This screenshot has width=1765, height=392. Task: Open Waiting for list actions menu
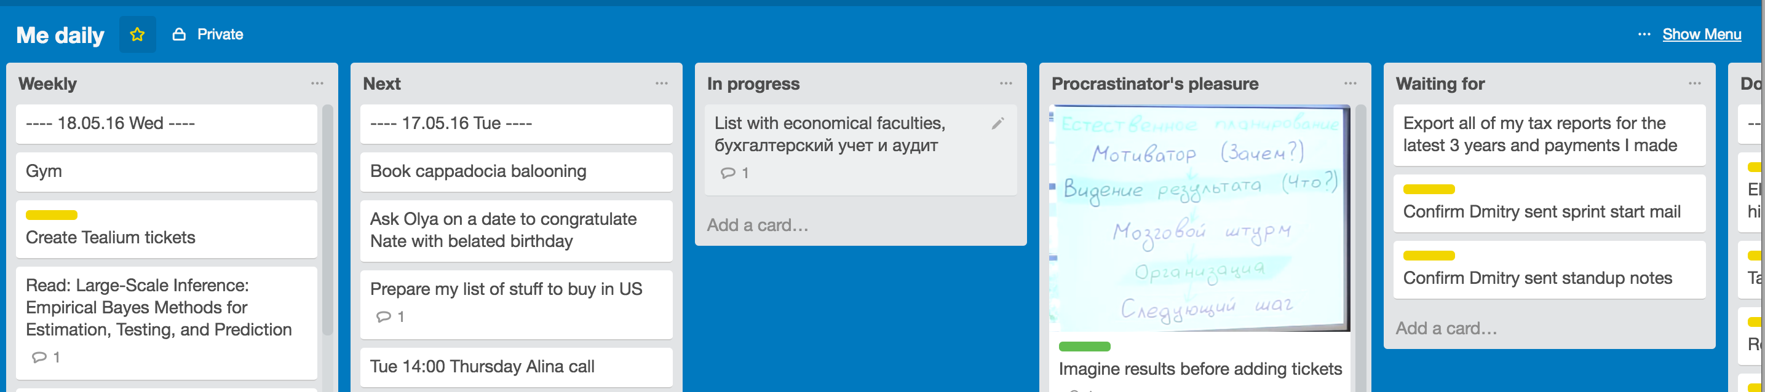click(x=1694, y=84)
